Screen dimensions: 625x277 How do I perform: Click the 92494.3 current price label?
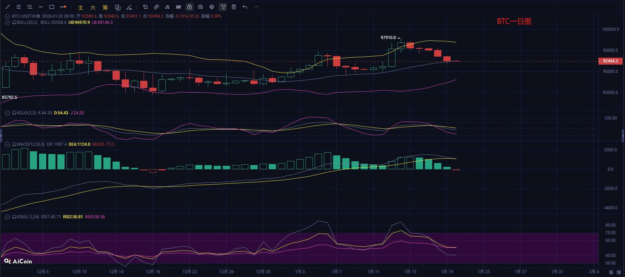tap(610, 61)
